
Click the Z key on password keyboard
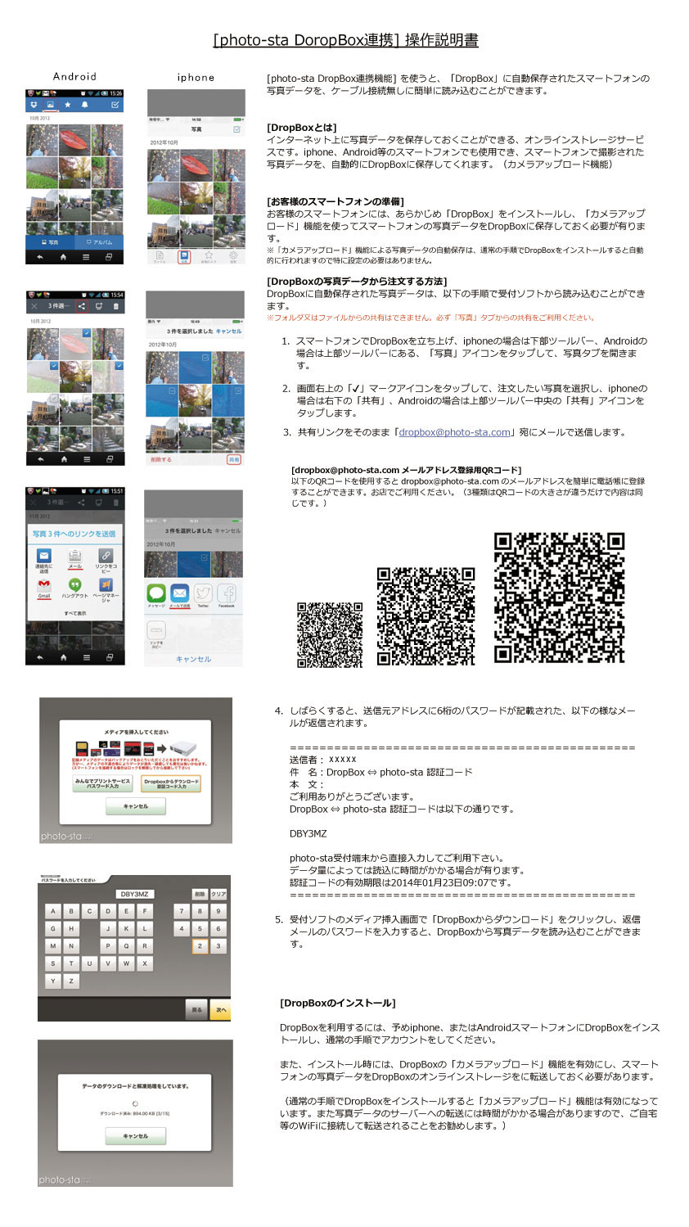(x=71, y=981)
